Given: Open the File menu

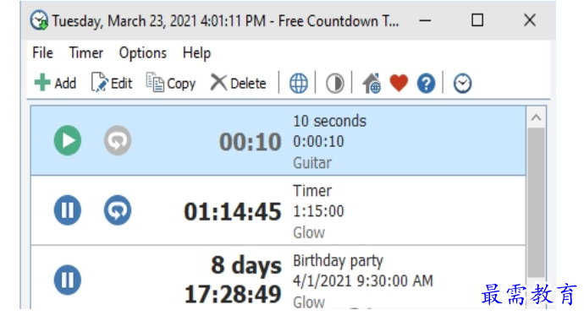Looking at the screenshot, I should click(x=42, y=52).
